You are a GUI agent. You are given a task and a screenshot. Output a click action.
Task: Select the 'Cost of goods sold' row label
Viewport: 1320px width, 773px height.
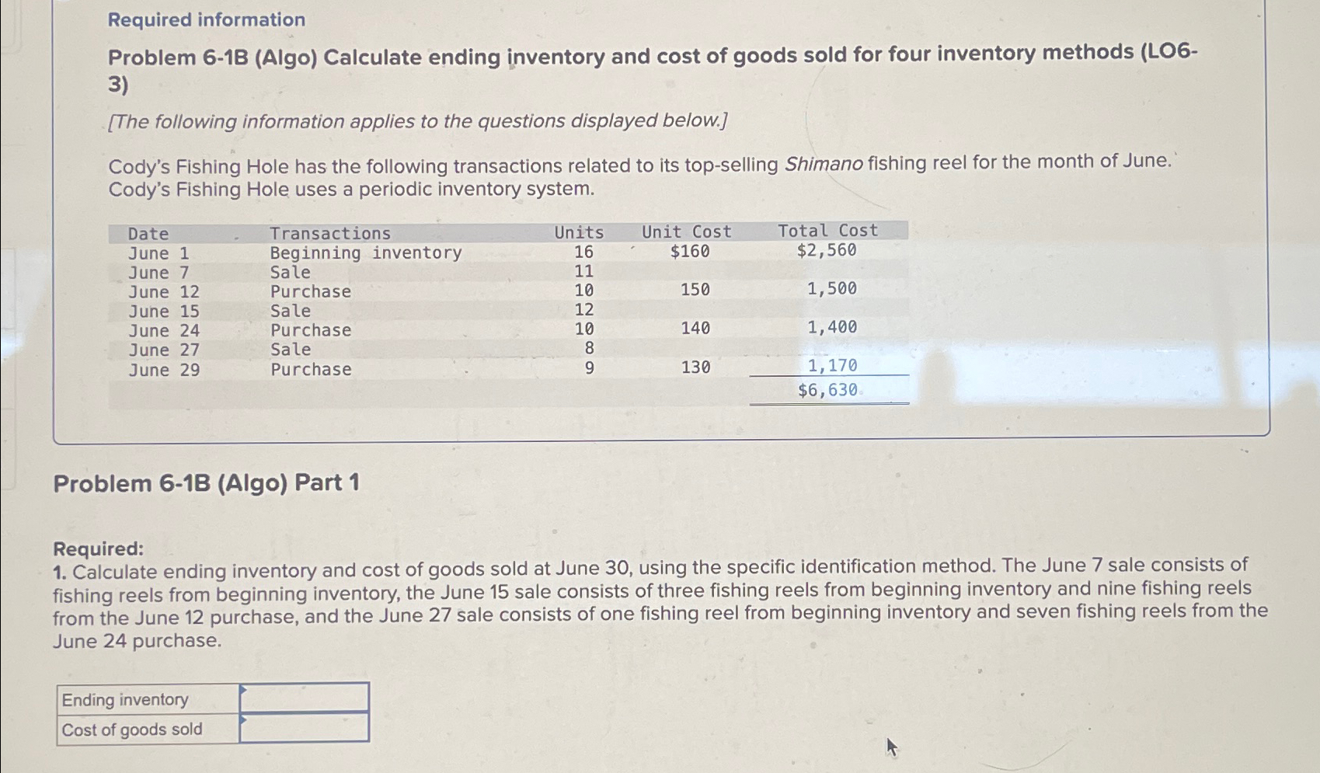tap(132, 729)
